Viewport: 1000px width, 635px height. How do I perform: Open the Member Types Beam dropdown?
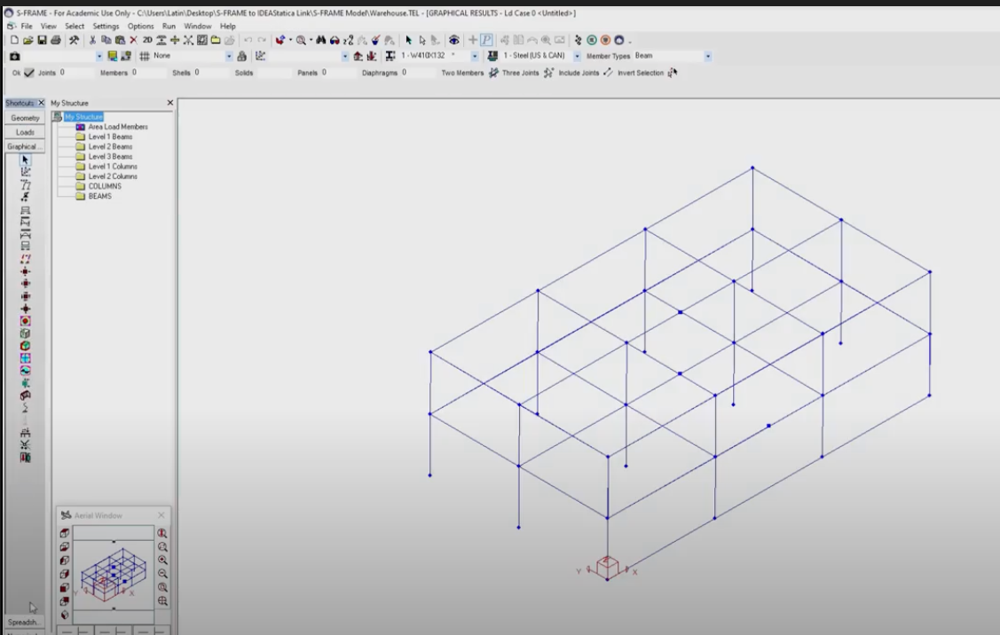[708, 56]
